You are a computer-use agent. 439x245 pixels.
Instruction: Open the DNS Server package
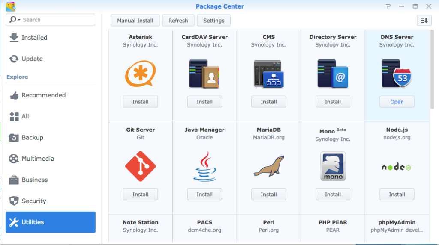397,102
